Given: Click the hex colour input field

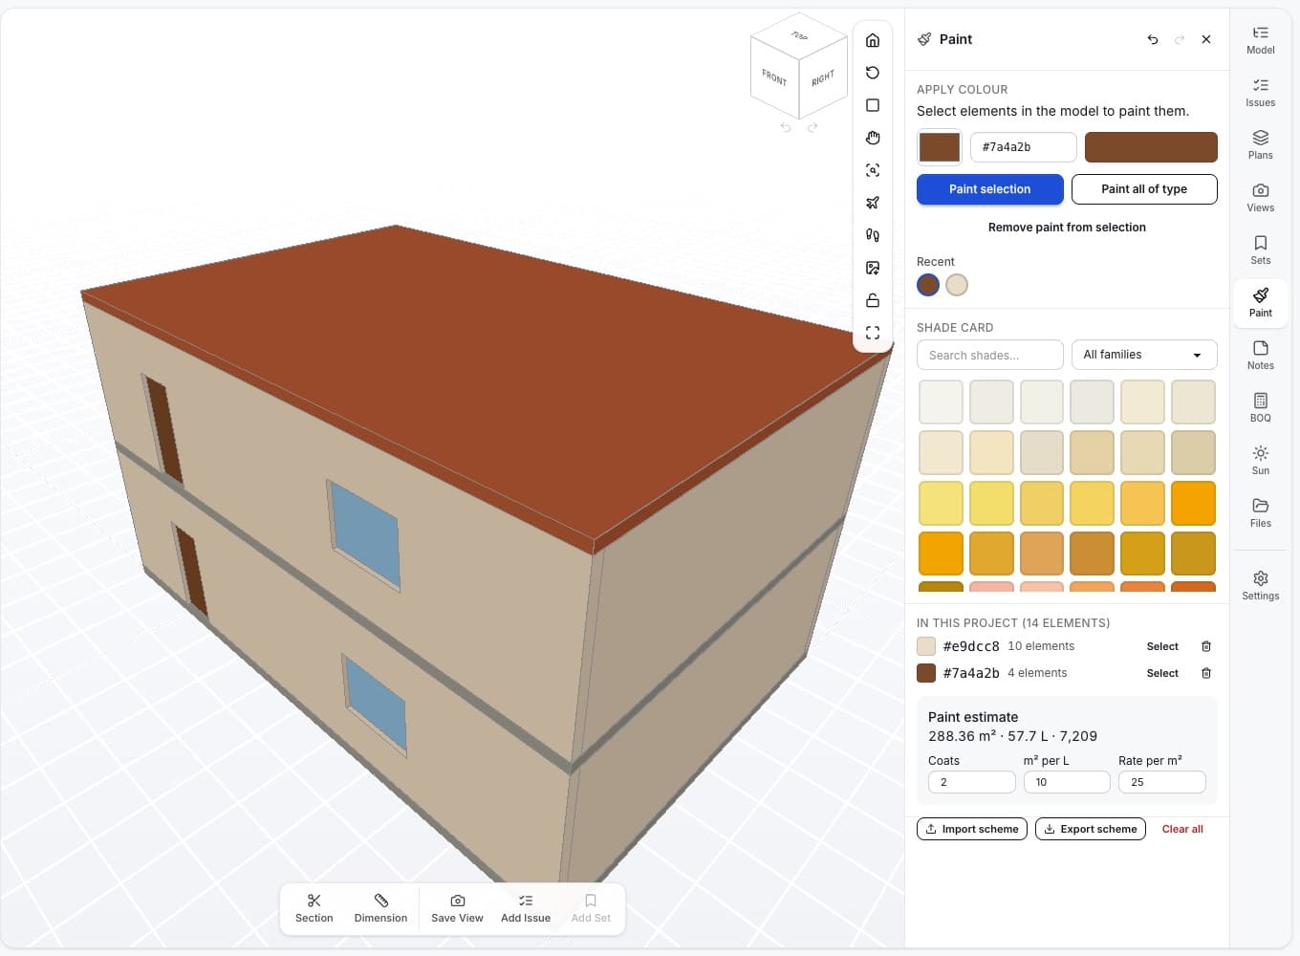Looking at the screenshot, I should pyautogui.click(x=1023, y=147).
